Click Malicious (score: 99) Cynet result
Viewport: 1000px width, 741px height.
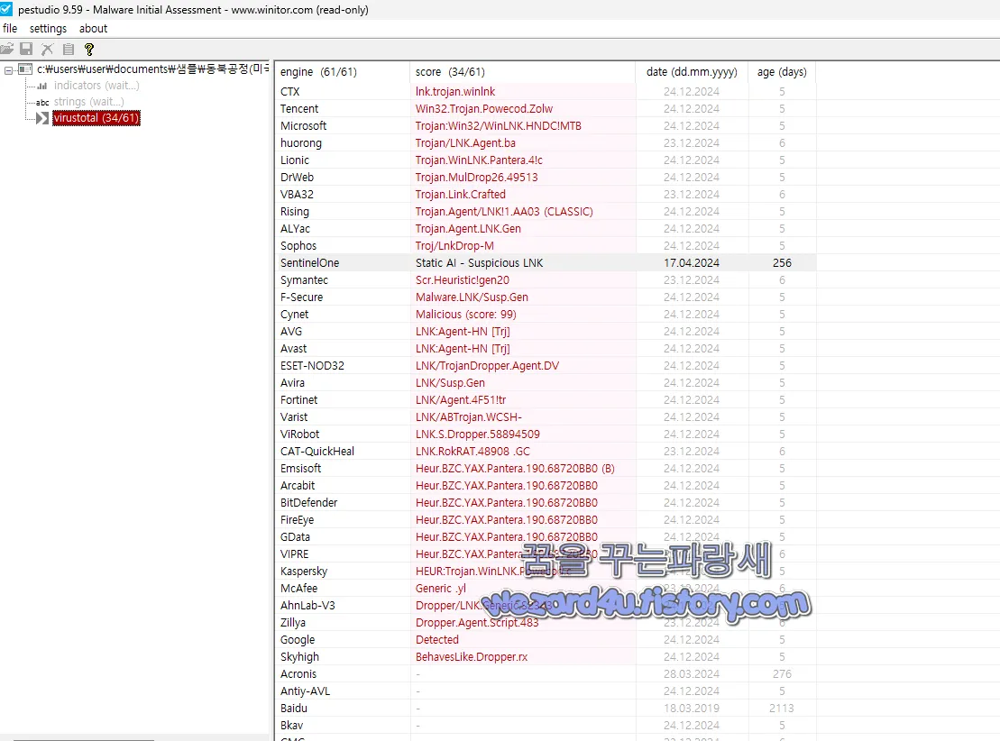[x=465, y=315]
